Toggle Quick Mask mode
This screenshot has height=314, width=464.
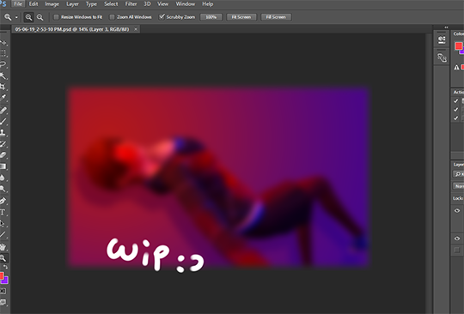tap(3, 291)
